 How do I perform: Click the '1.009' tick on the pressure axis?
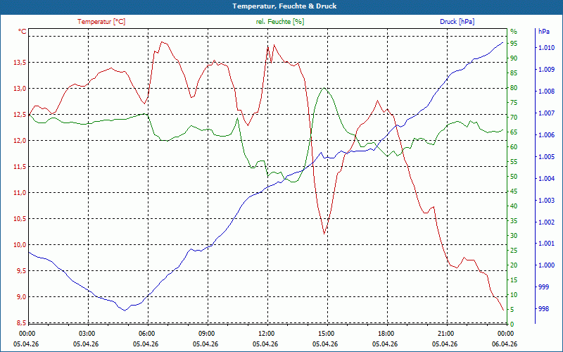click(x=547, y=69)
